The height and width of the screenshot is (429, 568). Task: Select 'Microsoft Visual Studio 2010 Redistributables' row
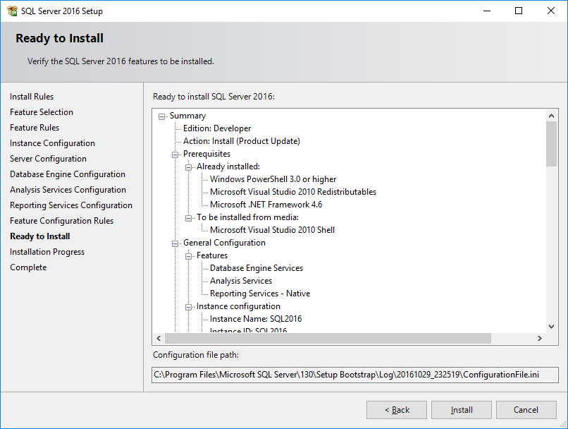(293, 192)
